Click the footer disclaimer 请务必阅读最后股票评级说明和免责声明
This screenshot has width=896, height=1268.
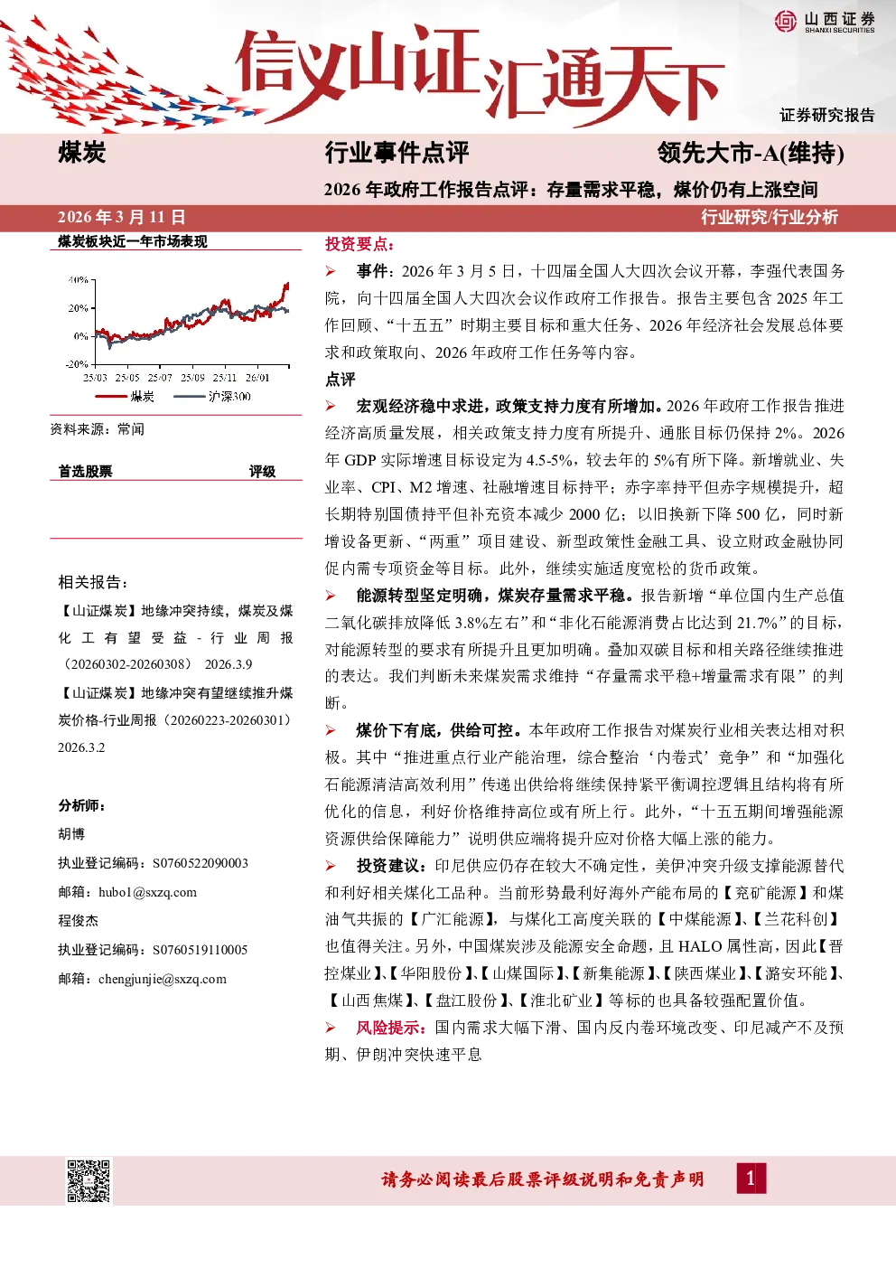coord(543,1179)
